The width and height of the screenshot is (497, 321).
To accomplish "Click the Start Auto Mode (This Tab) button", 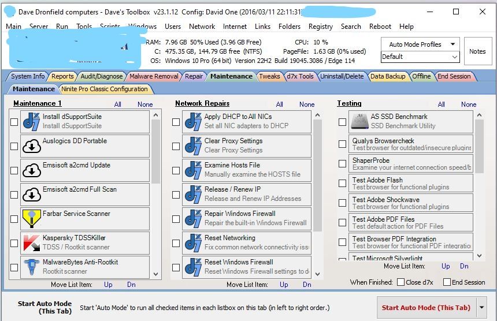I will point(426,307).
